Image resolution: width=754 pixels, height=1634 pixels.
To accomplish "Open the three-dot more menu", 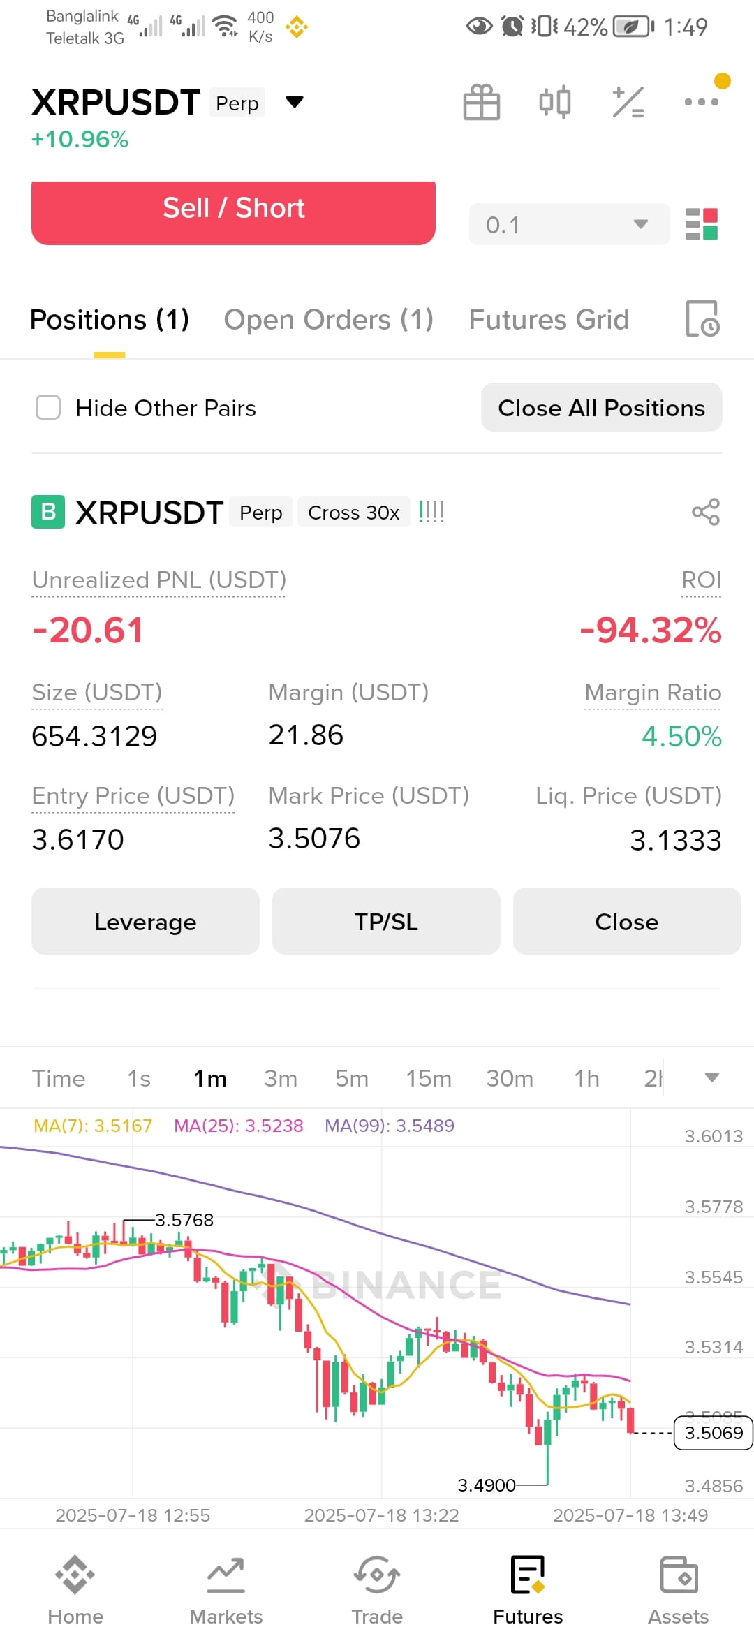I will point(702,102).
